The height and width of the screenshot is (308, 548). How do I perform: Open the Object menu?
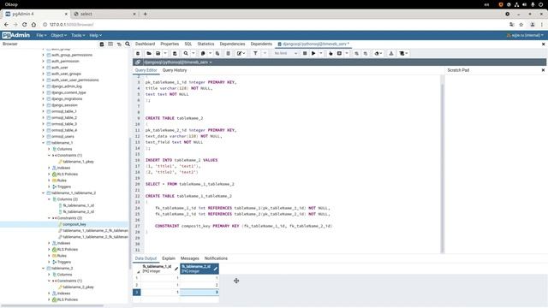tap(59, 35)
